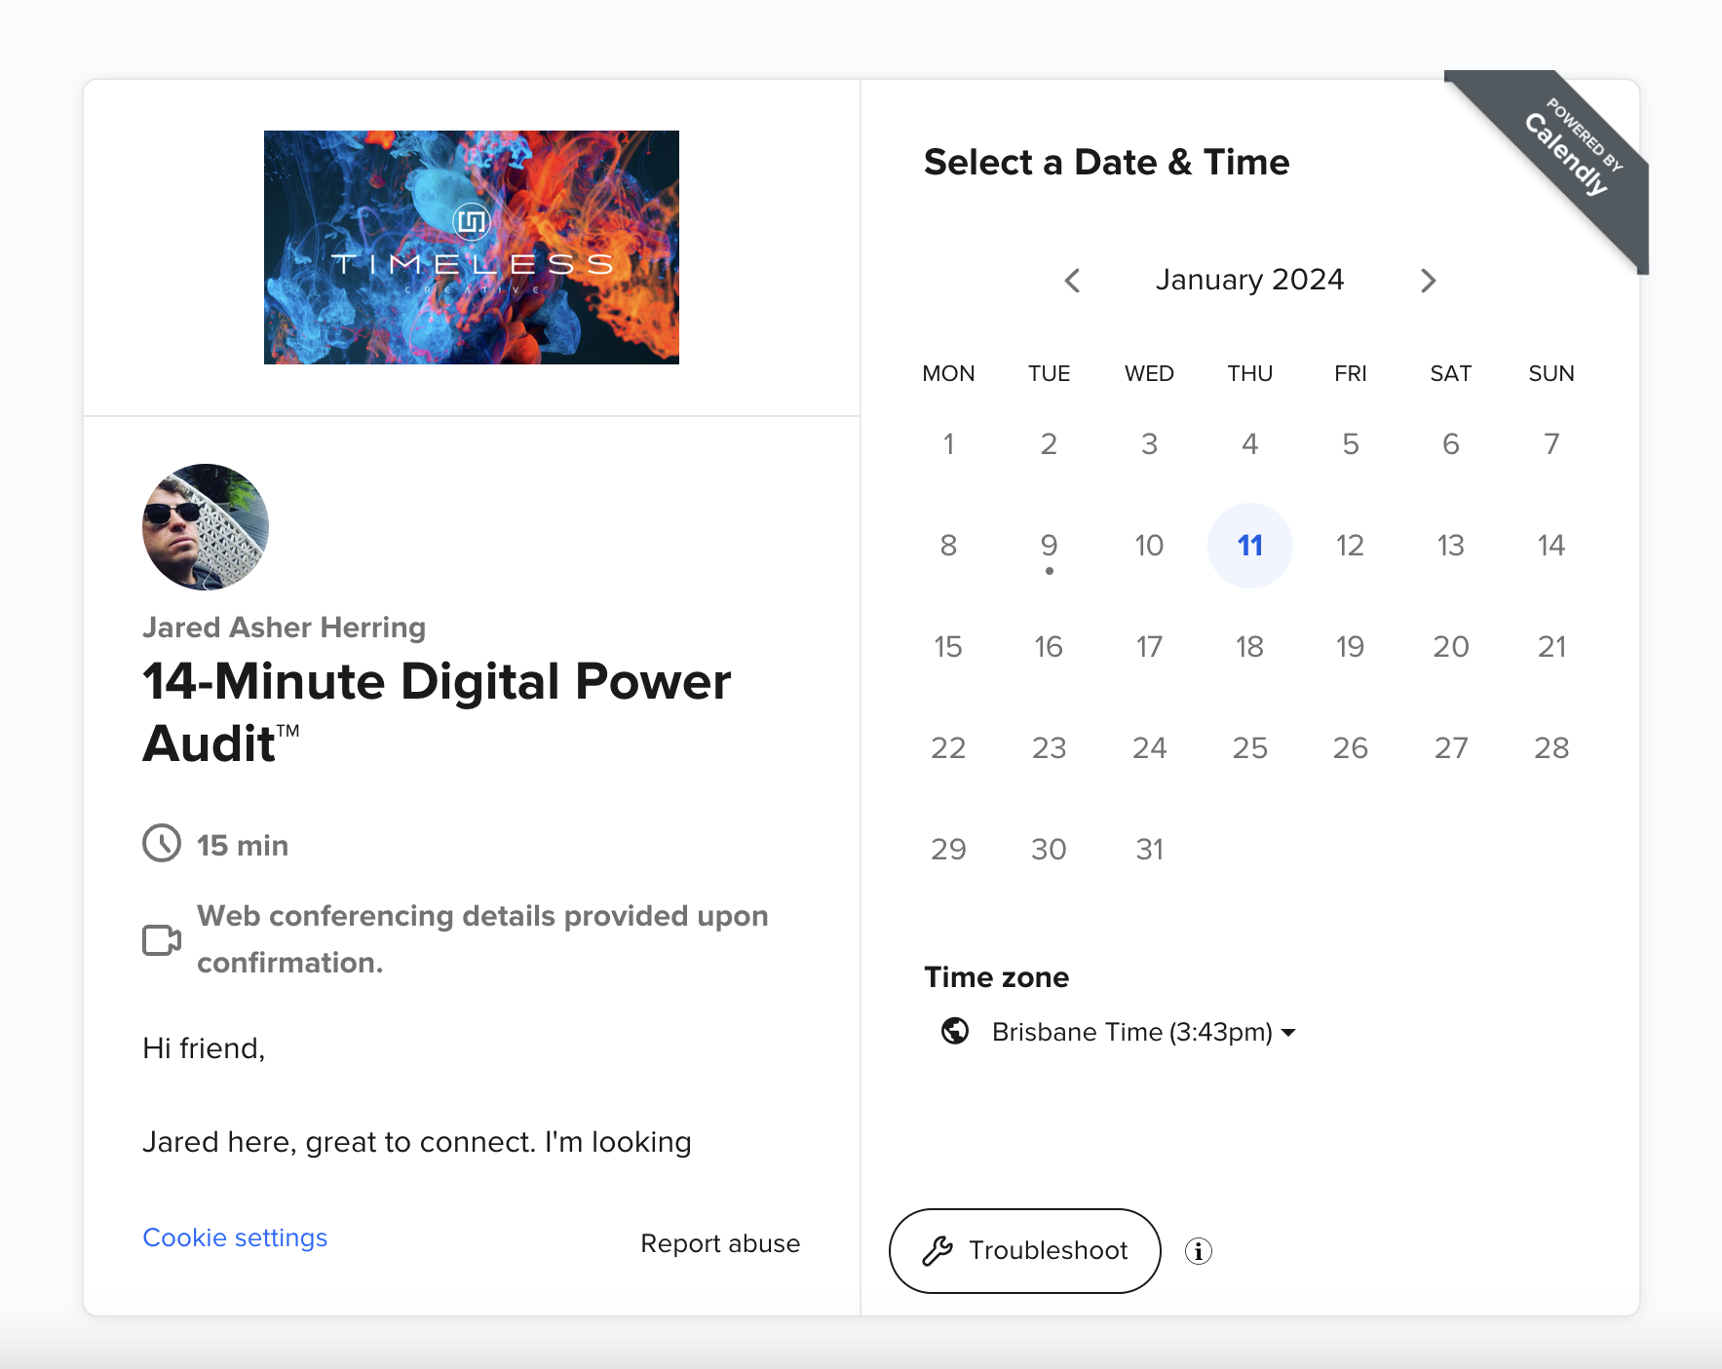Image resolution: width=1722 pixels, height=1369 pixels.
Task: Click the Troubleshoot button
Action: pyautogui.click(x=1025, y=1251)
